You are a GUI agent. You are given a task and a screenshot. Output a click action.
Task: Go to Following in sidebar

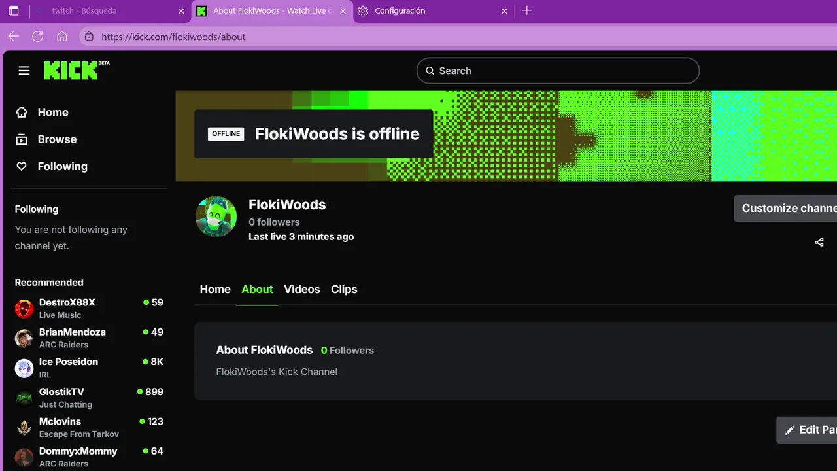point(63,166)
